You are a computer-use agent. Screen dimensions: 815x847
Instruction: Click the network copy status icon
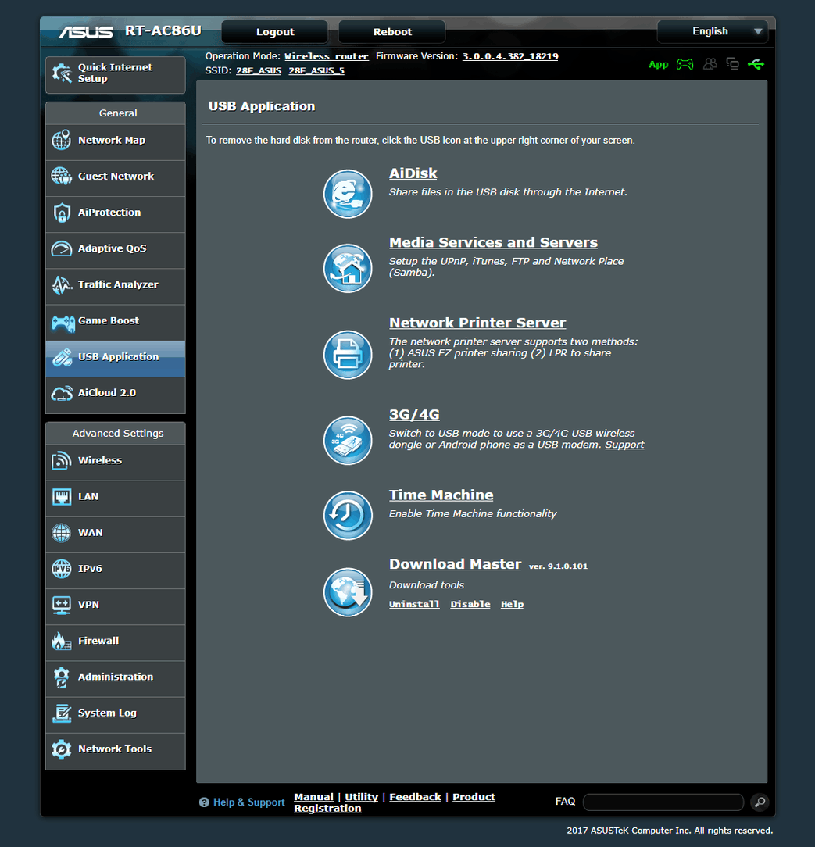[x=732, y=64]
